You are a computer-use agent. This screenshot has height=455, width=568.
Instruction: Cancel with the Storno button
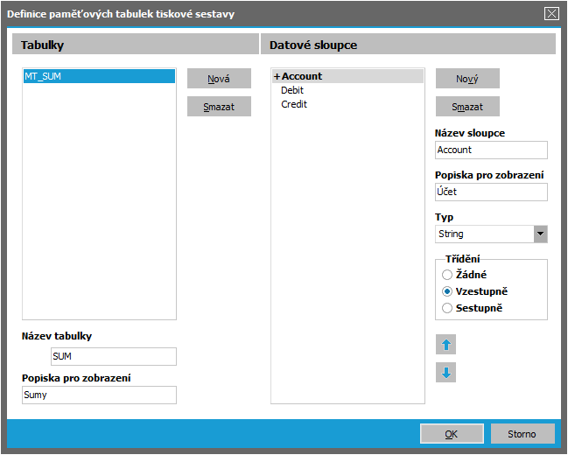pos(523,433)
